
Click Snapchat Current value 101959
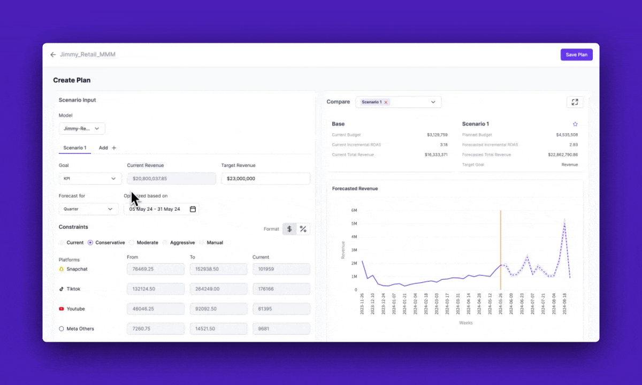(x=281, y=269)
